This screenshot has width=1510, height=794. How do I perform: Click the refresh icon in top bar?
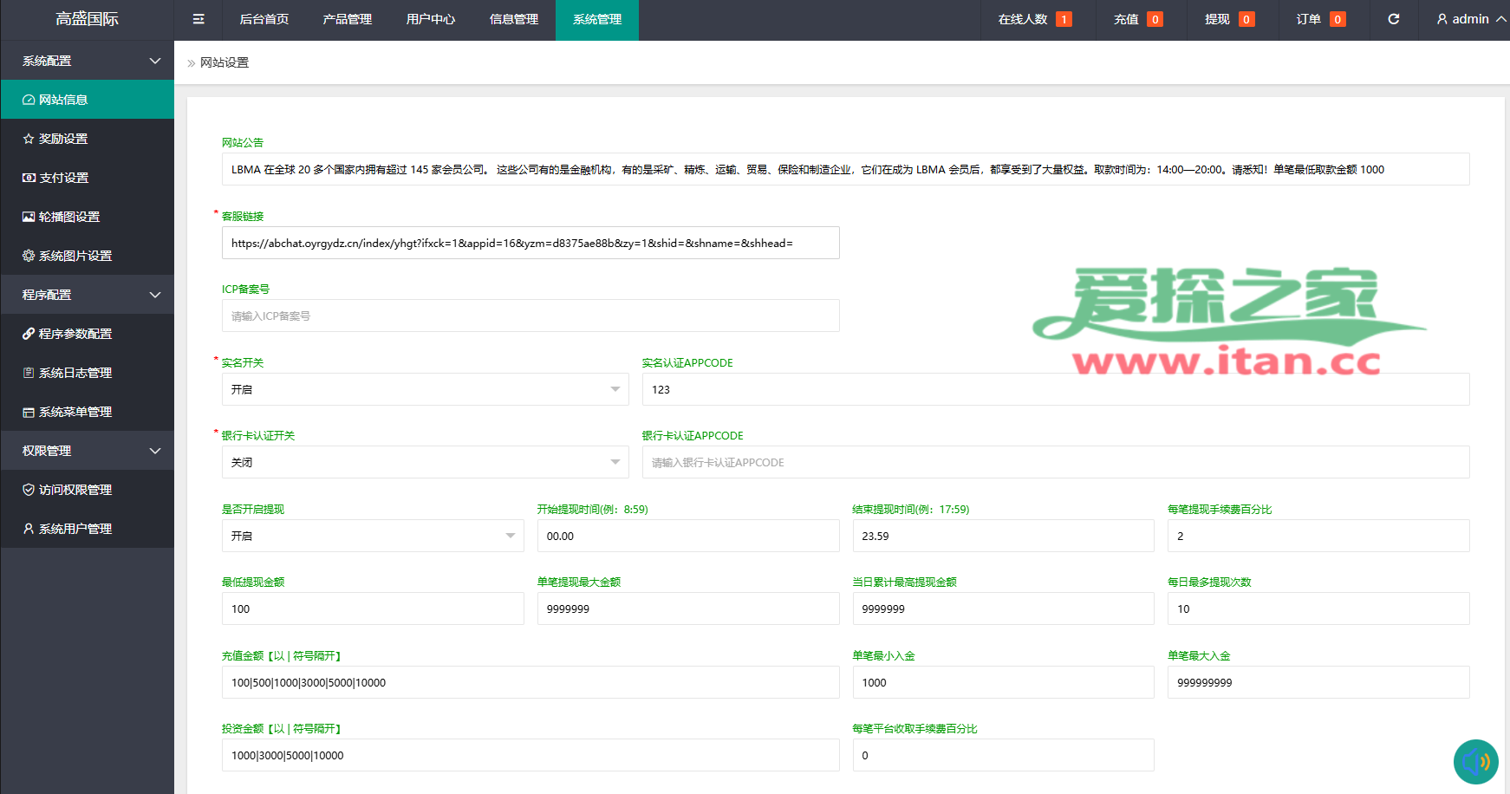1394,19
